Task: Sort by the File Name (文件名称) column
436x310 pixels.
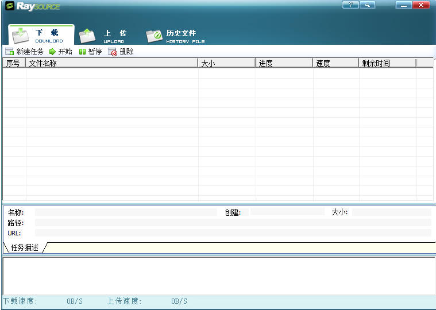Action: 111,63
